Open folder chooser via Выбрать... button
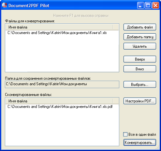The image size is (161, 151). click(x=140, y=84)
